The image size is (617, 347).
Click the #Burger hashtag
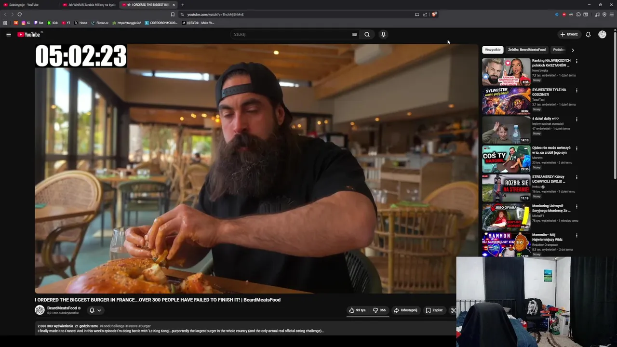click(x=145, y=326)
